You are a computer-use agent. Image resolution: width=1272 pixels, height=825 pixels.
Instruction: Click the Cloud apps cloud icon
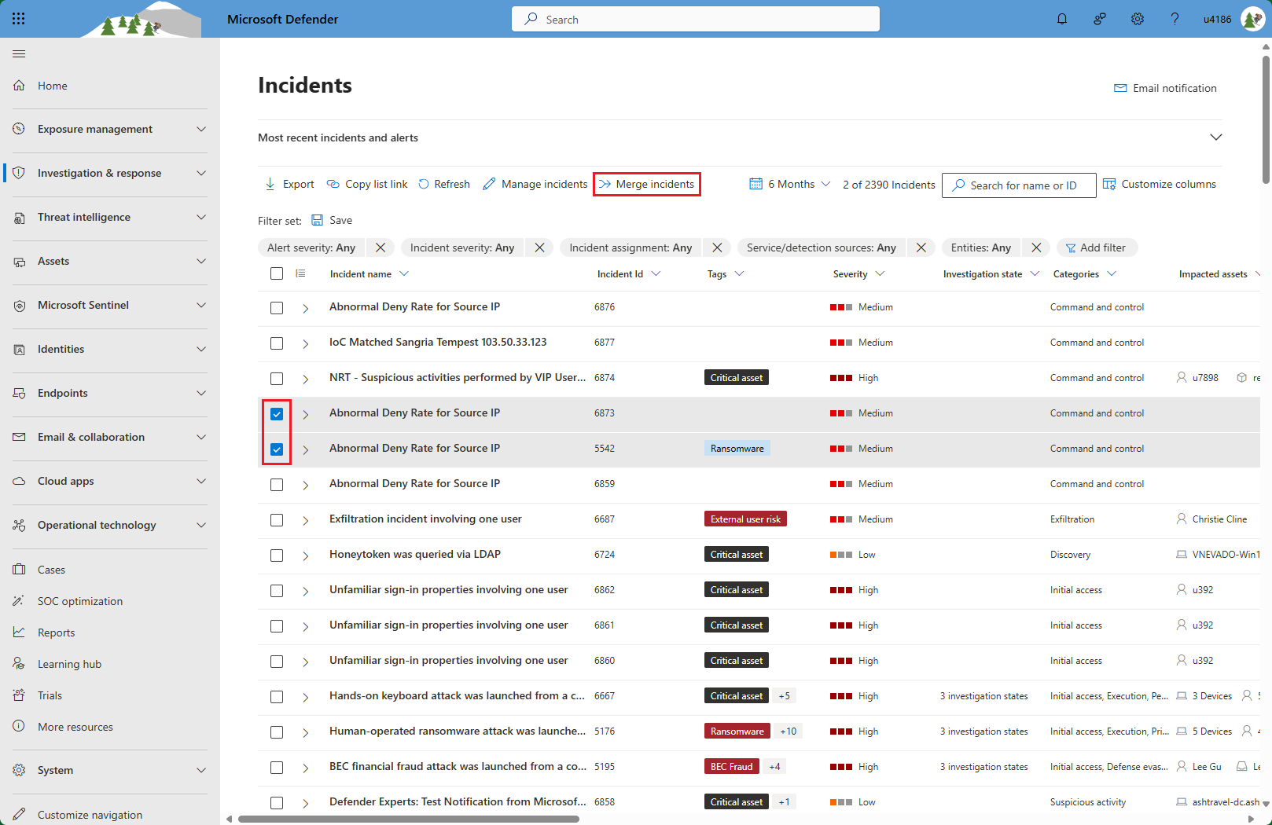(x=19, y=481)
